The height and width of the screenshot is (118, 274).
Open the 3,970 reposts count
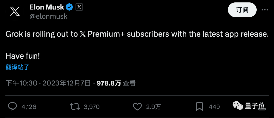coord(92,107)
